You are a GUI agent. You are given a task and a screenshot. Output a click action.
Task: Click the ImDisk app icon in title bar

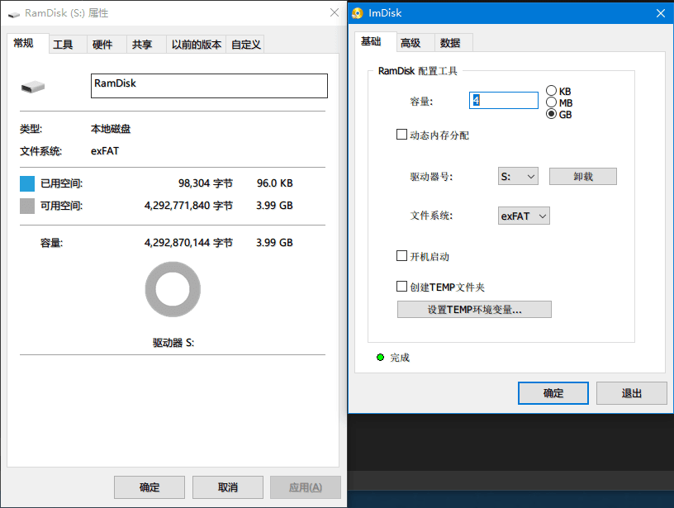coord(357,13)
